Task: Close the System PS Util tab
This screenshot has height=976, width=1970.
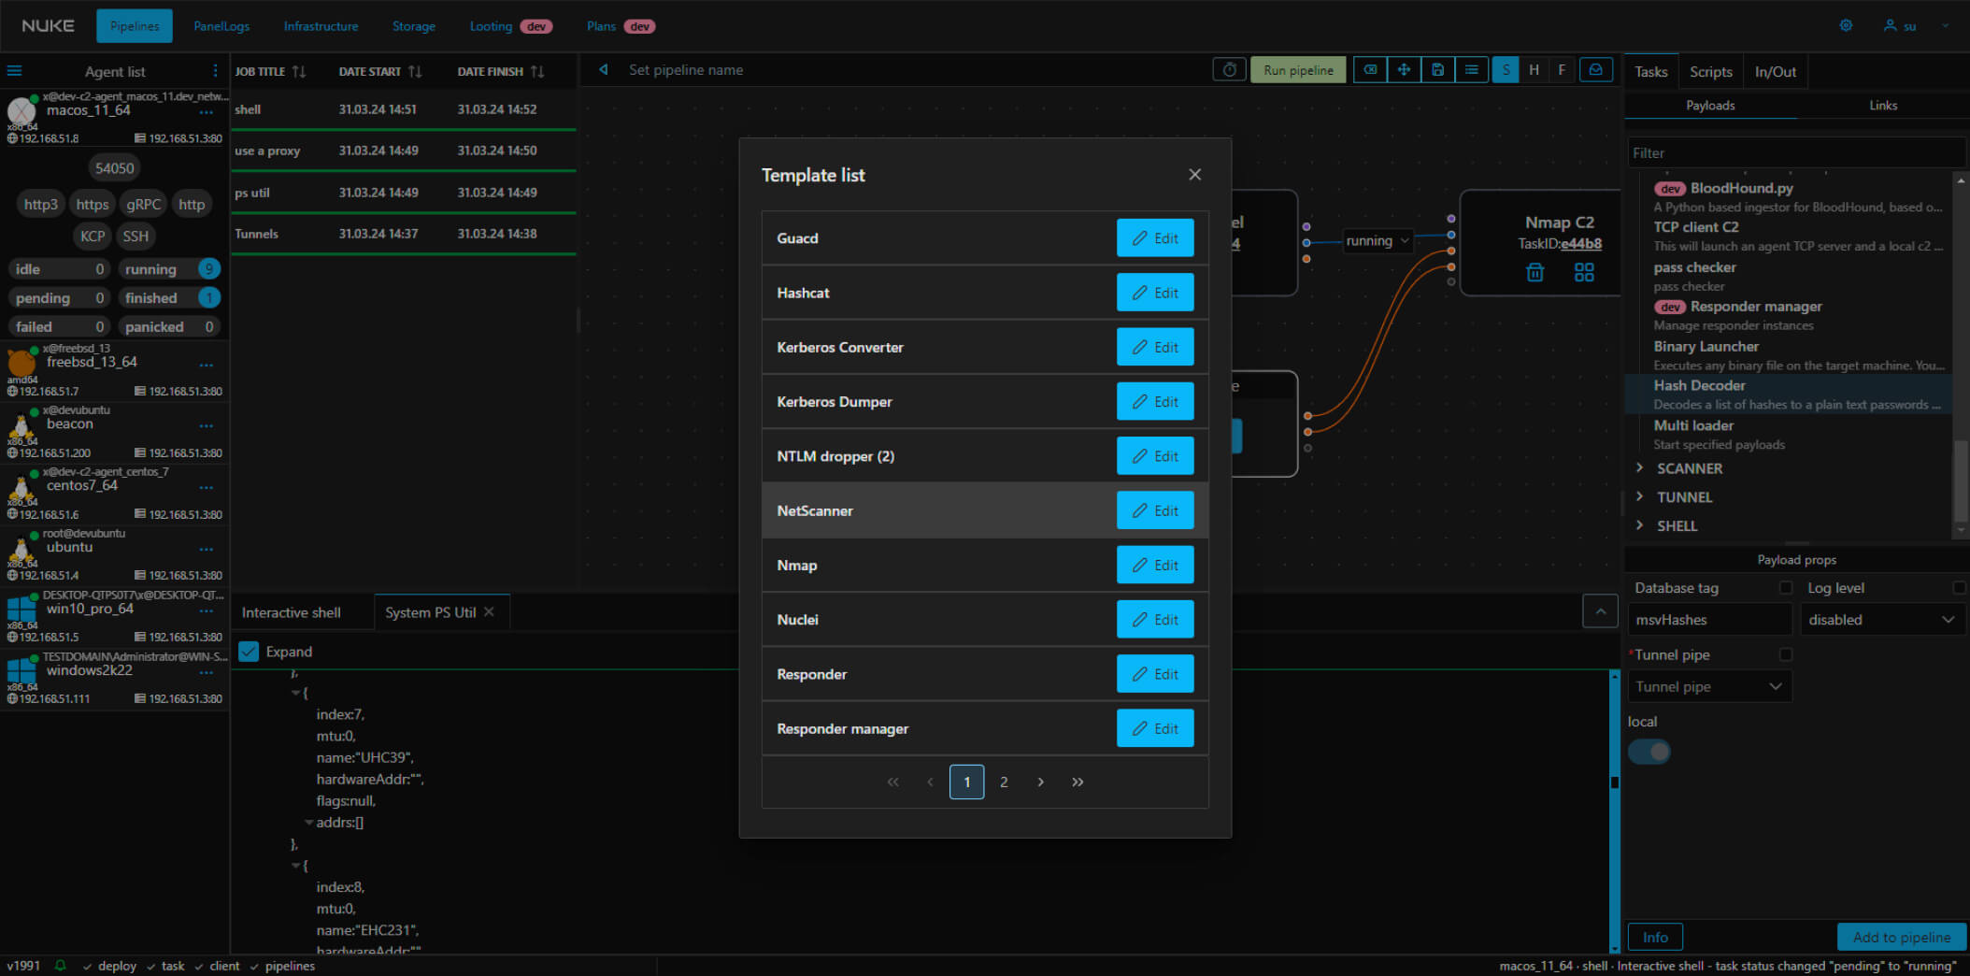Action: (x=489, y=612)
